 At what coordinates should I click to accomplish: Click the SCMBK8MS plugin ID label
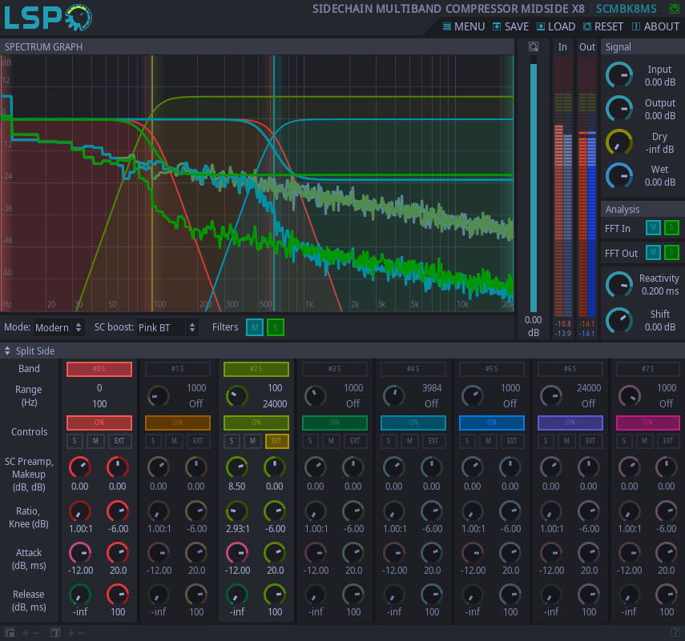tap(626, 9)
